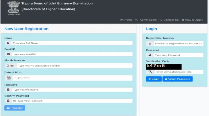Viewport: 209px width, 116px height.
Task: Click the lock icon in Login password field
Action: click(150, 55)
